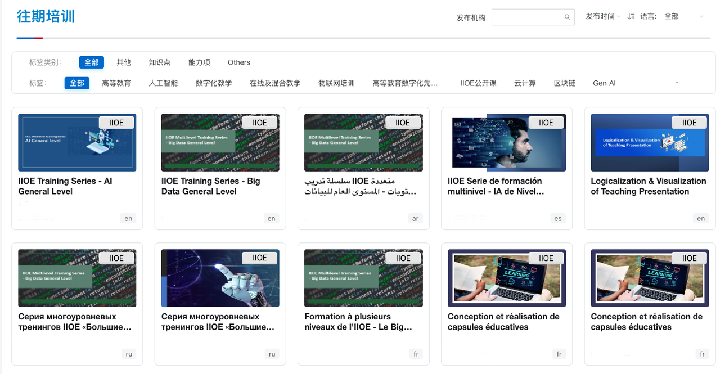
Task: Choose the 能力项 tag category
Action: (199, 62)
